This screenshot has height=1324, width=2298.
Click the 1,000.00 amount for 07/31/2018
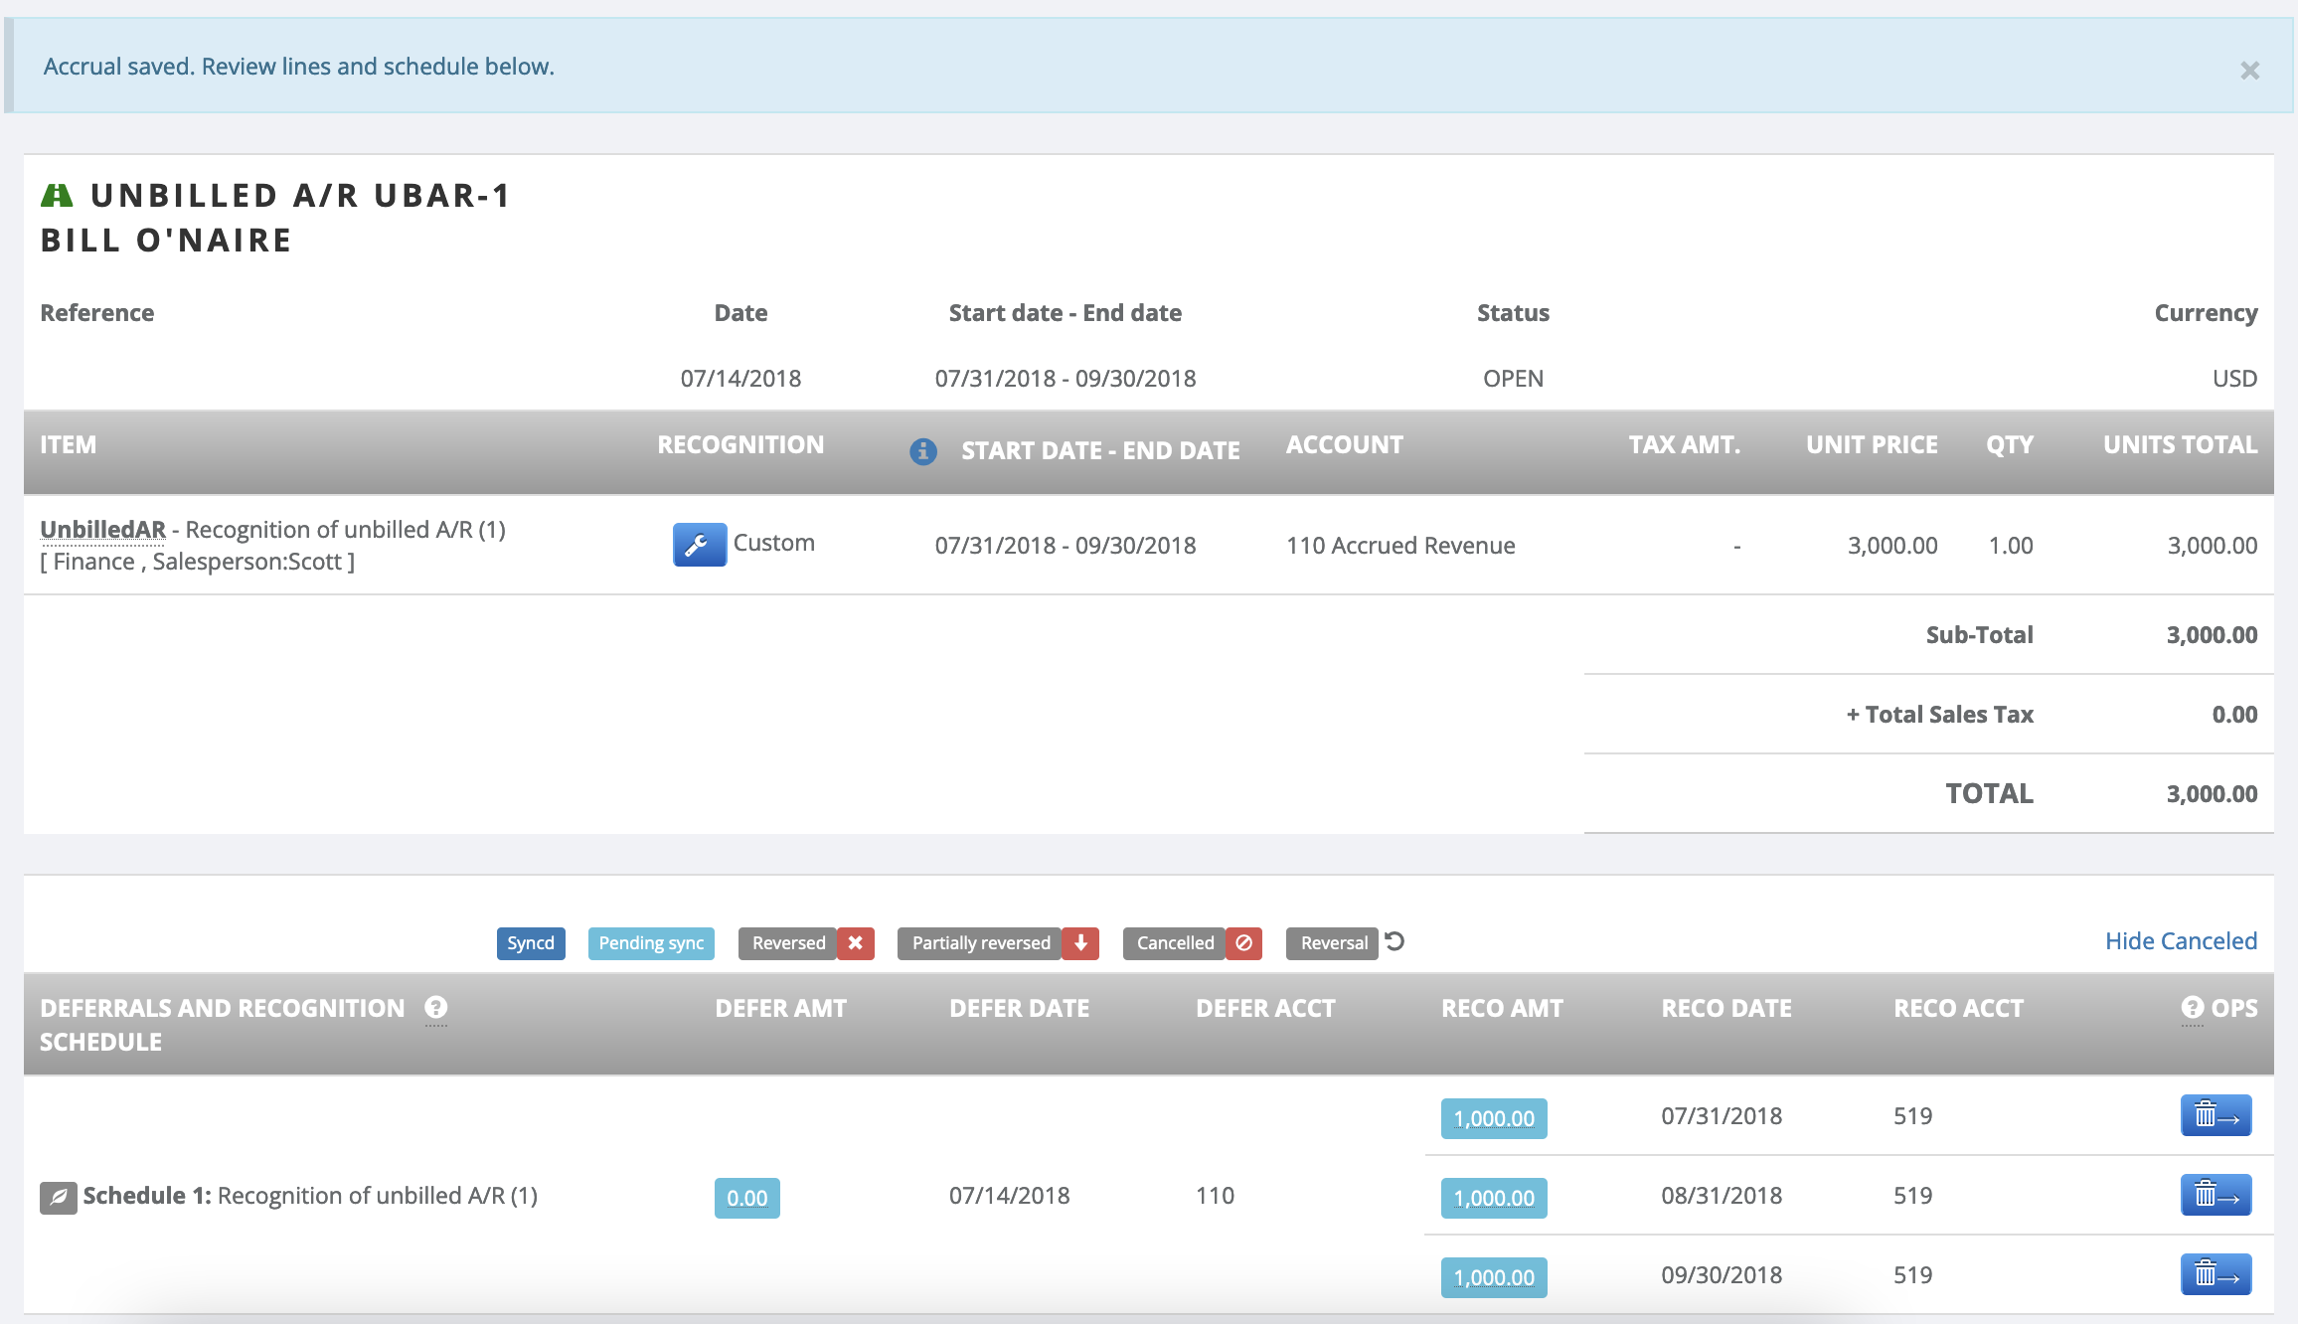click(x=1493, y=1118)
